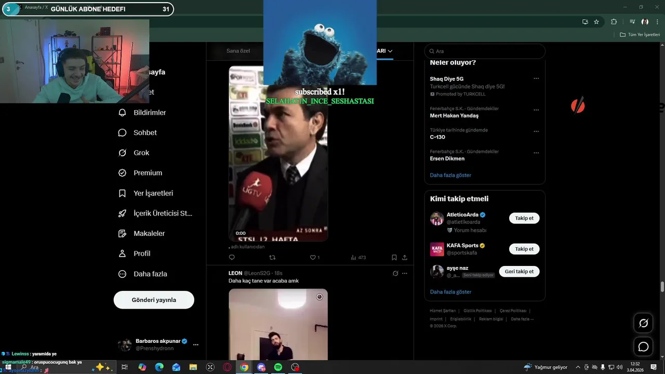The height and width of the screenshot is (374, 665).
Task: Open Spotify from the taskbar
Action: click(278, 367)
